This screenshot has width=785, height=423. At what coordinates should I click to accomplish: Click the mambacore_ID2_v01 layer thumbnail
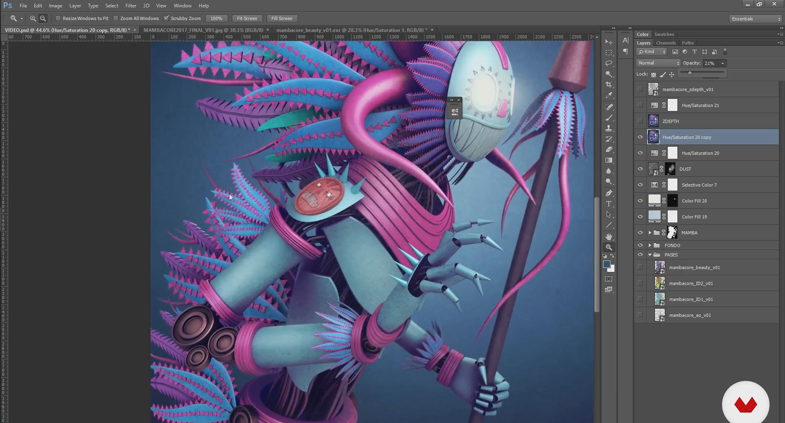[x=659, y=283]
